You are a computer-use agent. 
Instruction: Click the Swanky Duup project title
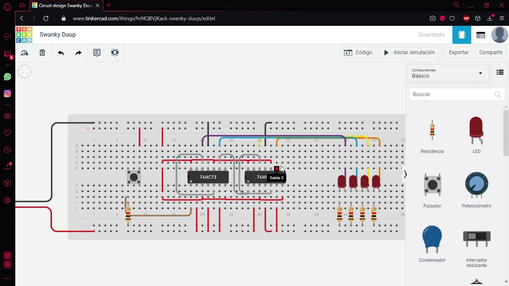pyautogui.click(x=58, y=35)
